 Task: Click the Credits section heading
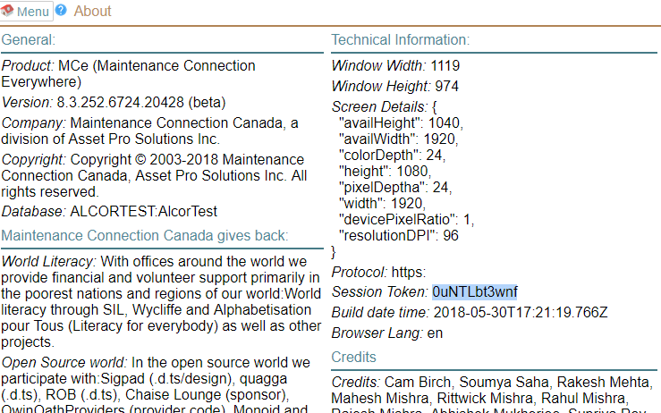click(353, 358)
